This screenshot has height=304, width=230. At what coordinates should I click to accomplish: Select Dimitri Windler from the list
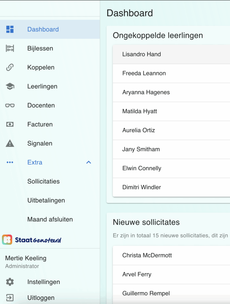[x=142, y=187]
